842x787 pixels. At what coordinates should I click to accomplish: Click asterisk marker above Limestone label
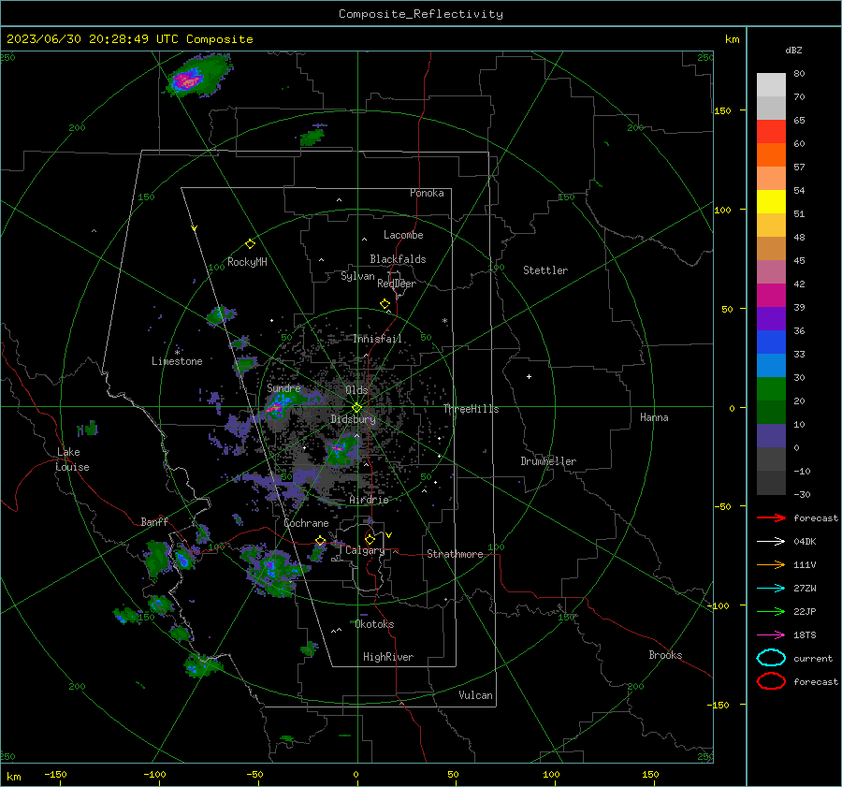coord(177,353)
